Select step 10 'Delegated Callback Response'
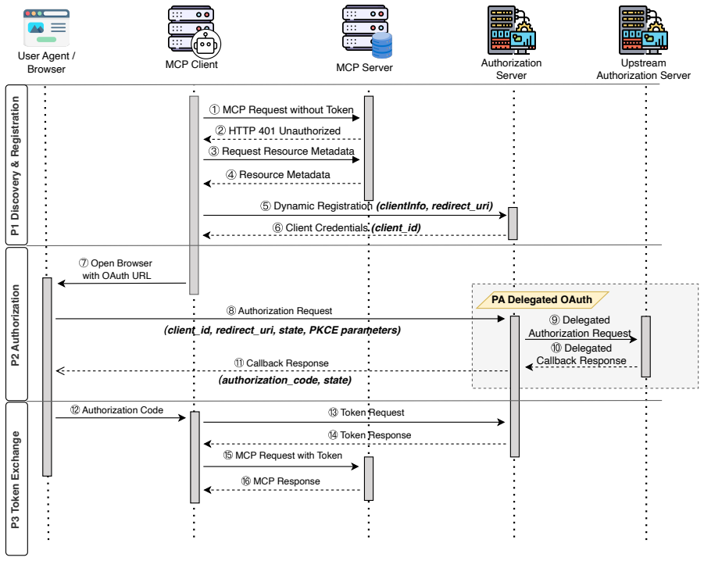The width and height of the screenshot is (704, 561). (x=581, y=355)
